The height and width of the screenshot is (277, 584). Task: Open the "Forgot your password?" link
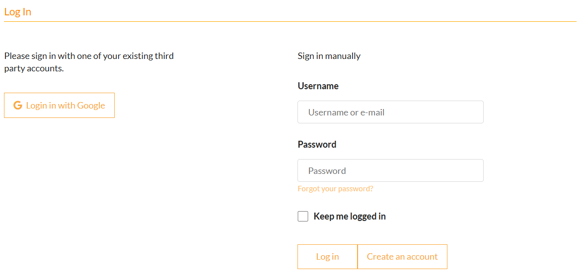(x=335, y=189)
